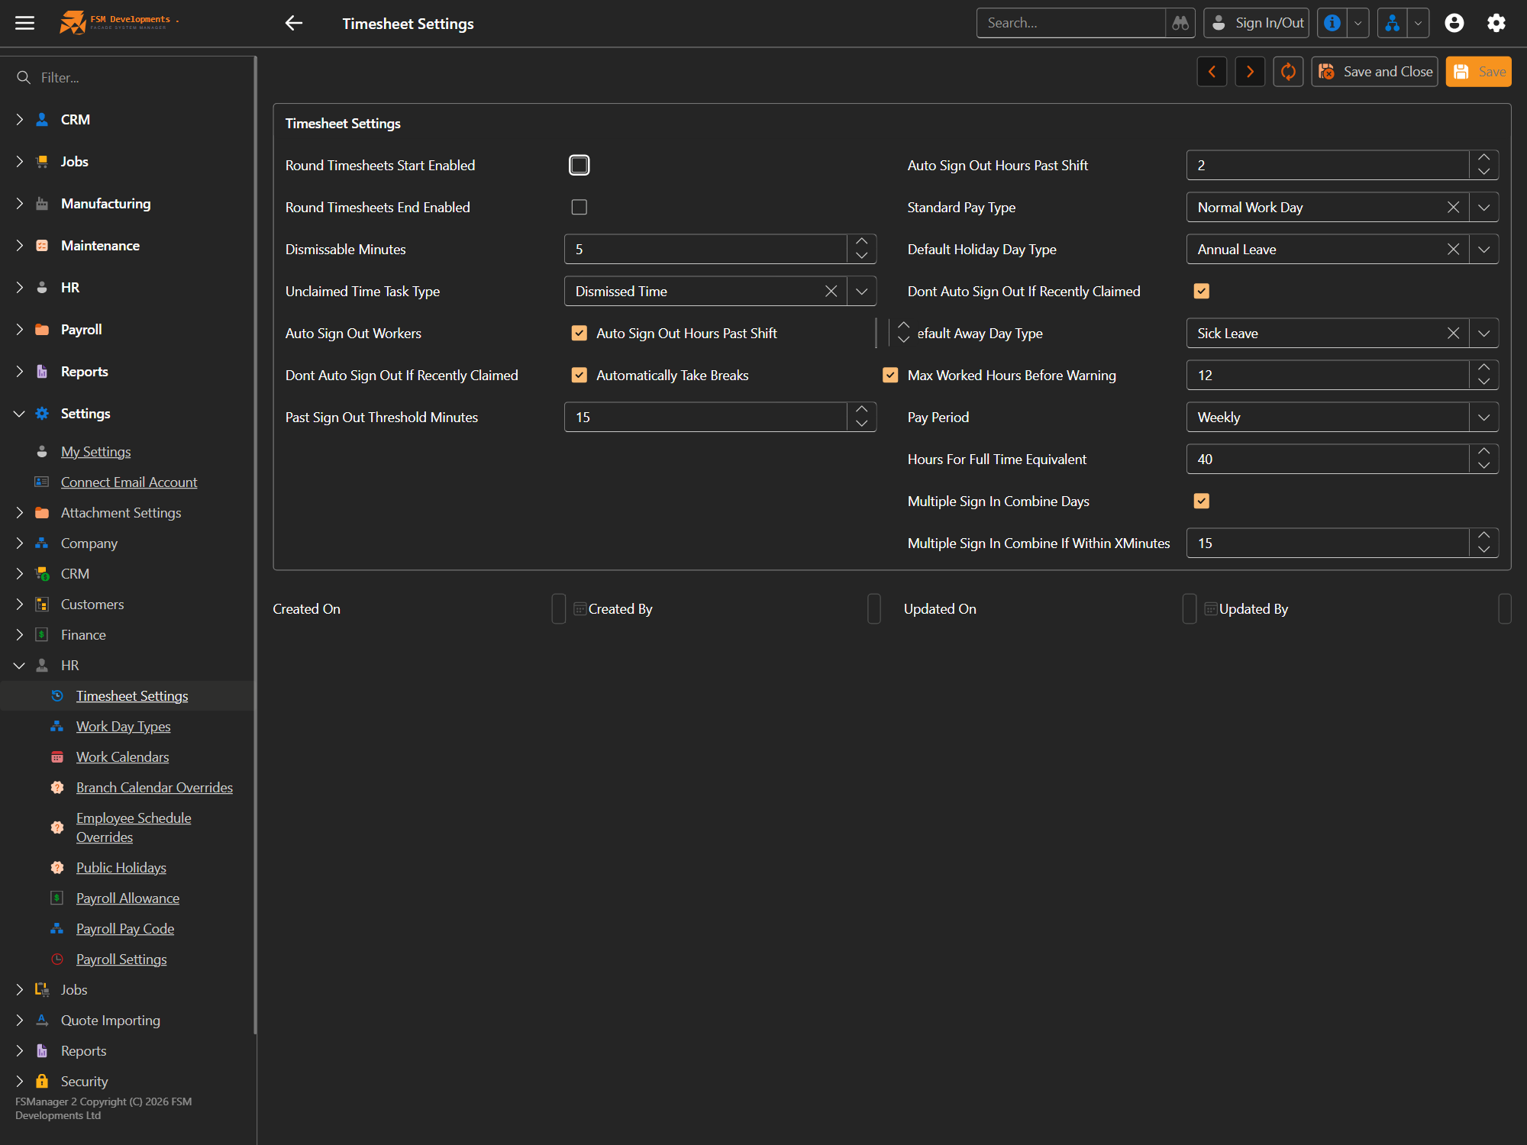Click the Sign In/Out button
The width and height of the screenshot is (1527, 1145).
1256,23
